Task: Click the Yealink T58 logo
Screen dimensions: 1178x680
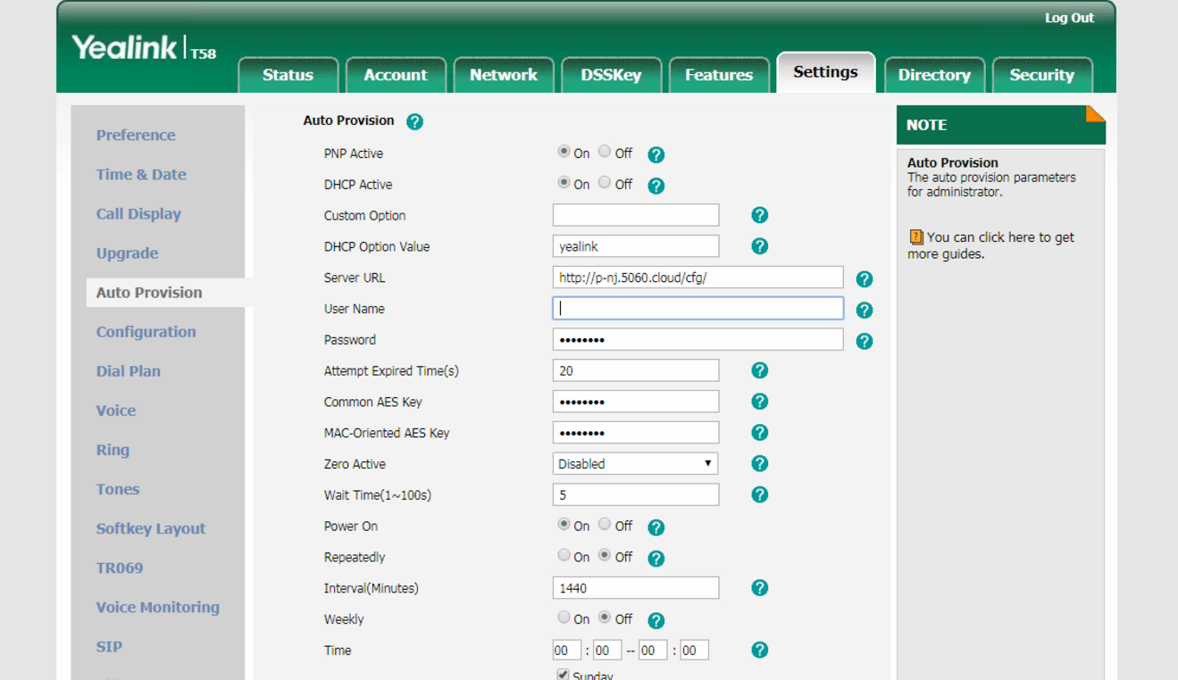Action: point(144,48)
